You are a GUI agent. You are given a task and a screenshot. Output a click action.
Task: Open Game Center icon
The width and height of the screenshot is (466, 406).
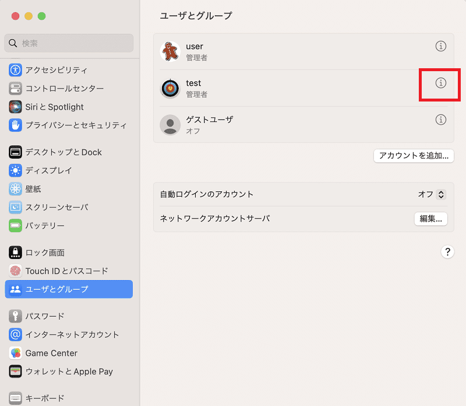click(15, 353)
